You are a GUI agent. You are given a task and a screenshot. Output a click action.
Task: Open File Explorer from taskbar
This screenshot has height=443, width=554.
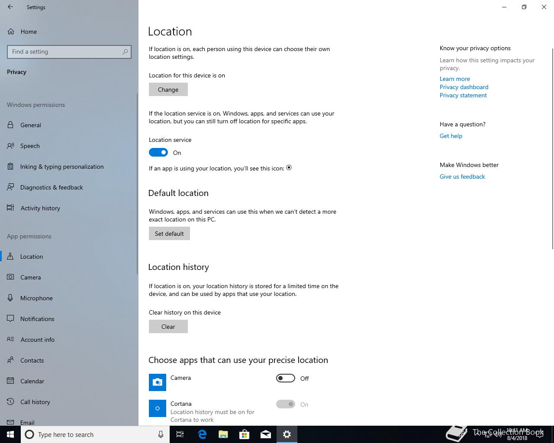click(x=223, y=434)
